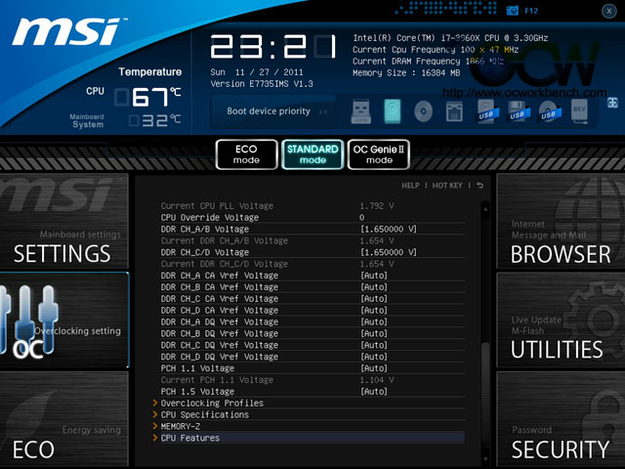Click the settings list scrollbar down arrow

point(485,458)
